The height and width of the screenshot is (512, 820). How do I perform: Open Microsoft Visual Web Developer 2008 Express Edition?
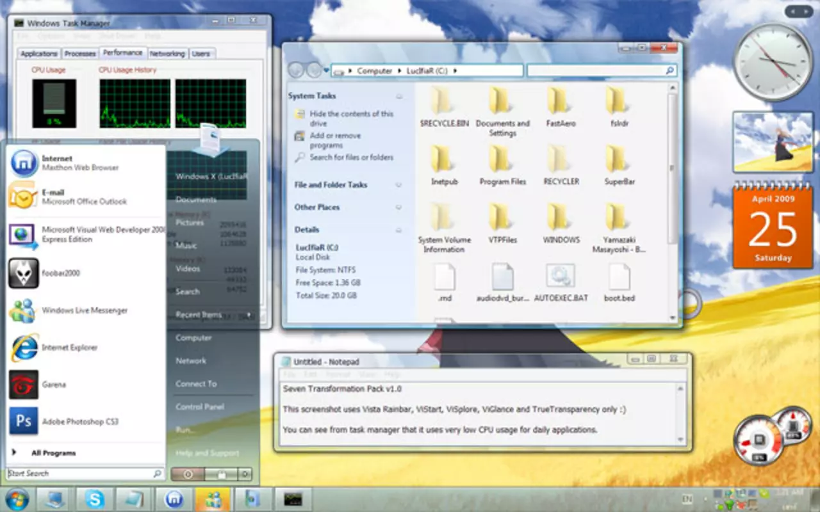86,234
